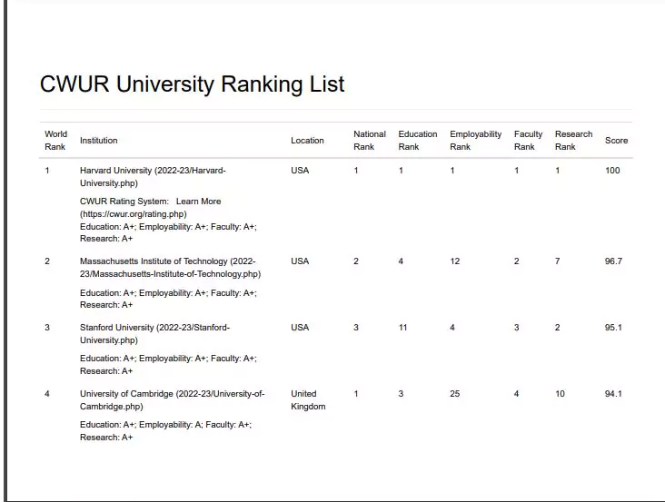Click the Faculty Rank column header

[528, 140]
